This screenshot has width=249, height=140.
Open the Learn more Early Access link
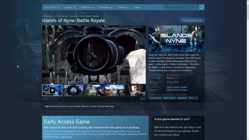click(x=66, y=137)
